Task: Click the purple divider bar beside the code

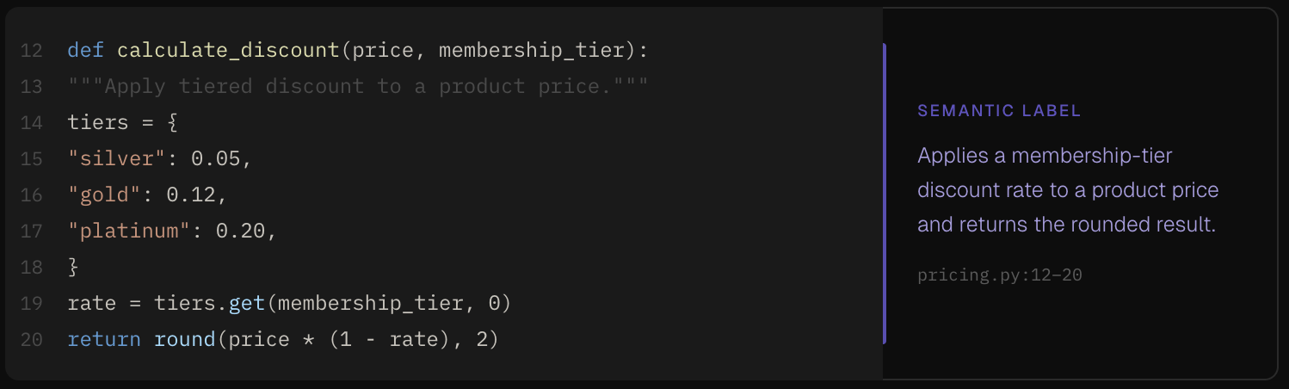Action: click(884, 194)
